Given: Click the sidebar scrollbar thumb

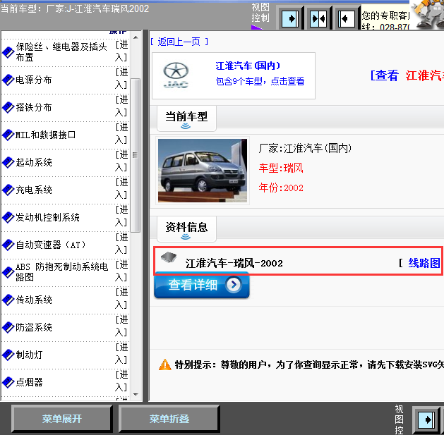Looking at the screenshot, I should click(x=136, y=155).
